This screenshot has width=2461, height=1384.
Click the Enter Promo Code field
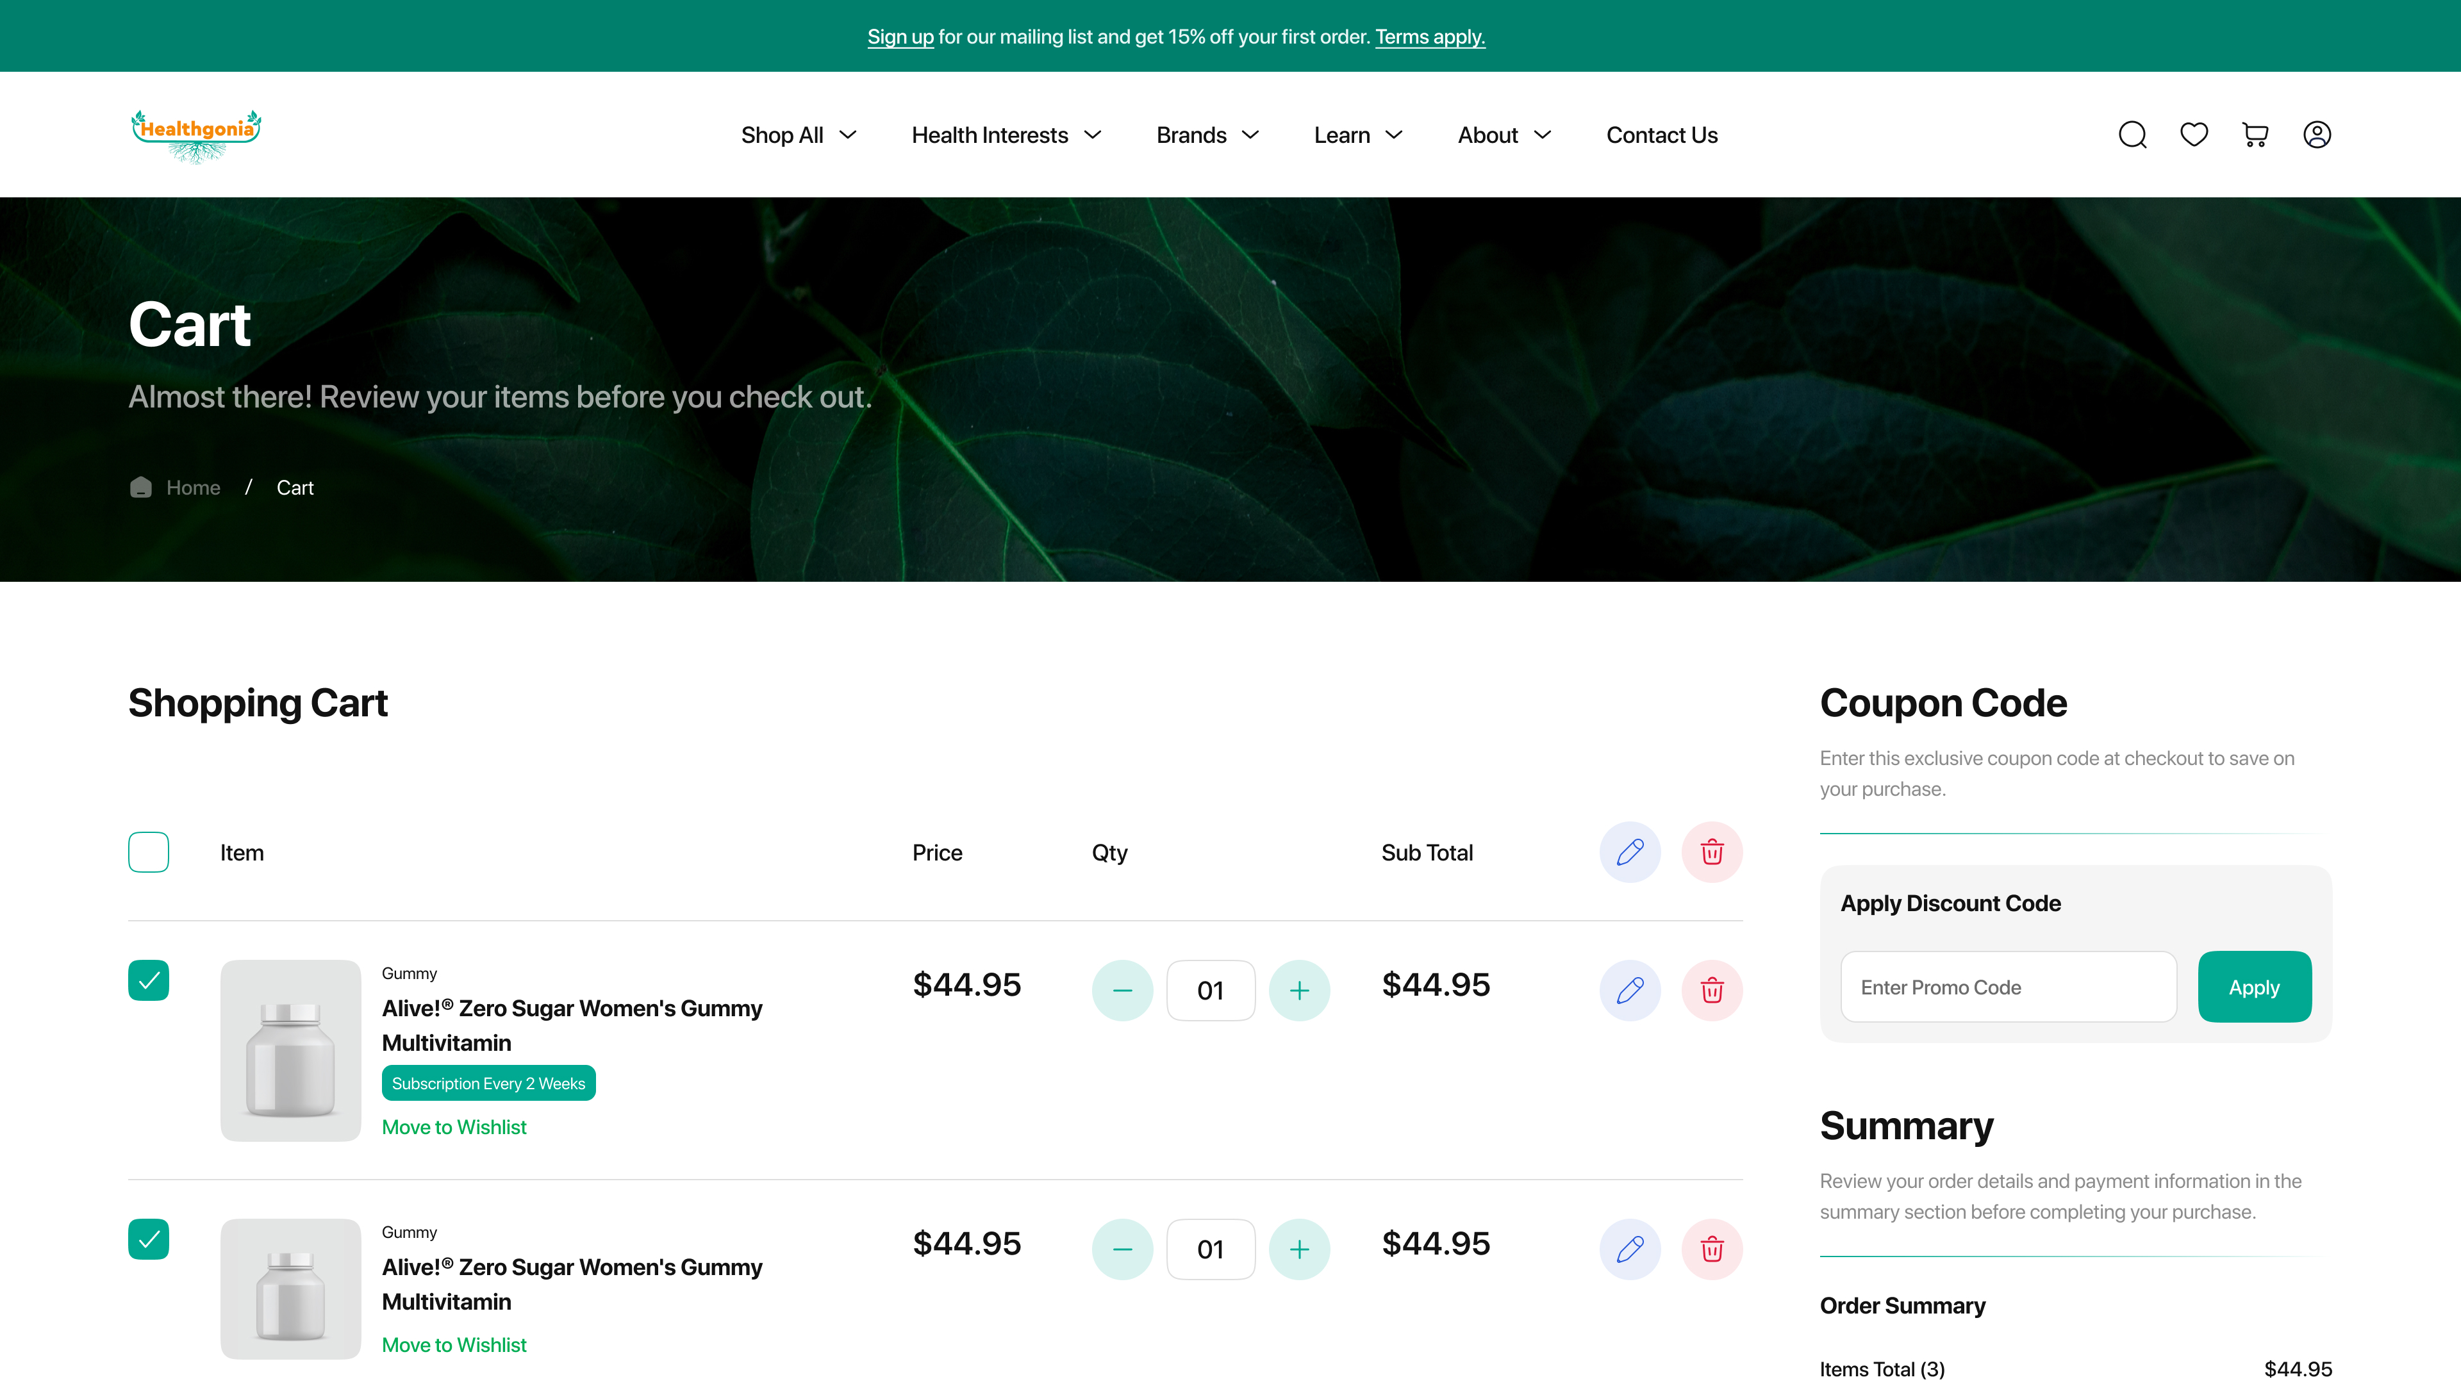click(2008, 987)
